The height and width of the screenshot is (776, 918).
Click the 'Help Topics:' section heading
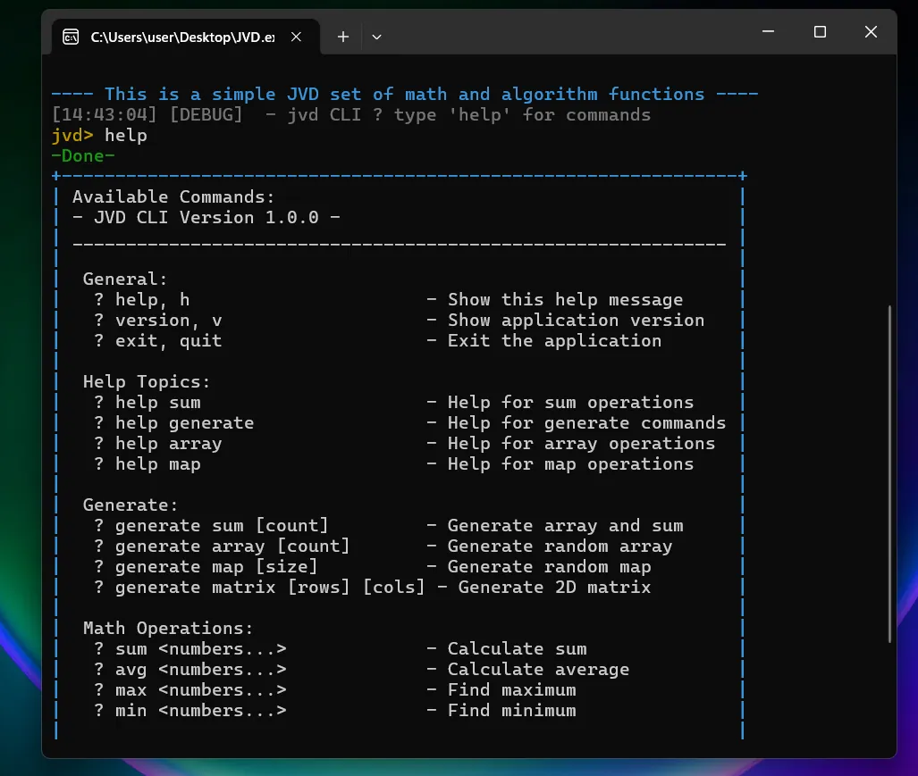[147, 382]
